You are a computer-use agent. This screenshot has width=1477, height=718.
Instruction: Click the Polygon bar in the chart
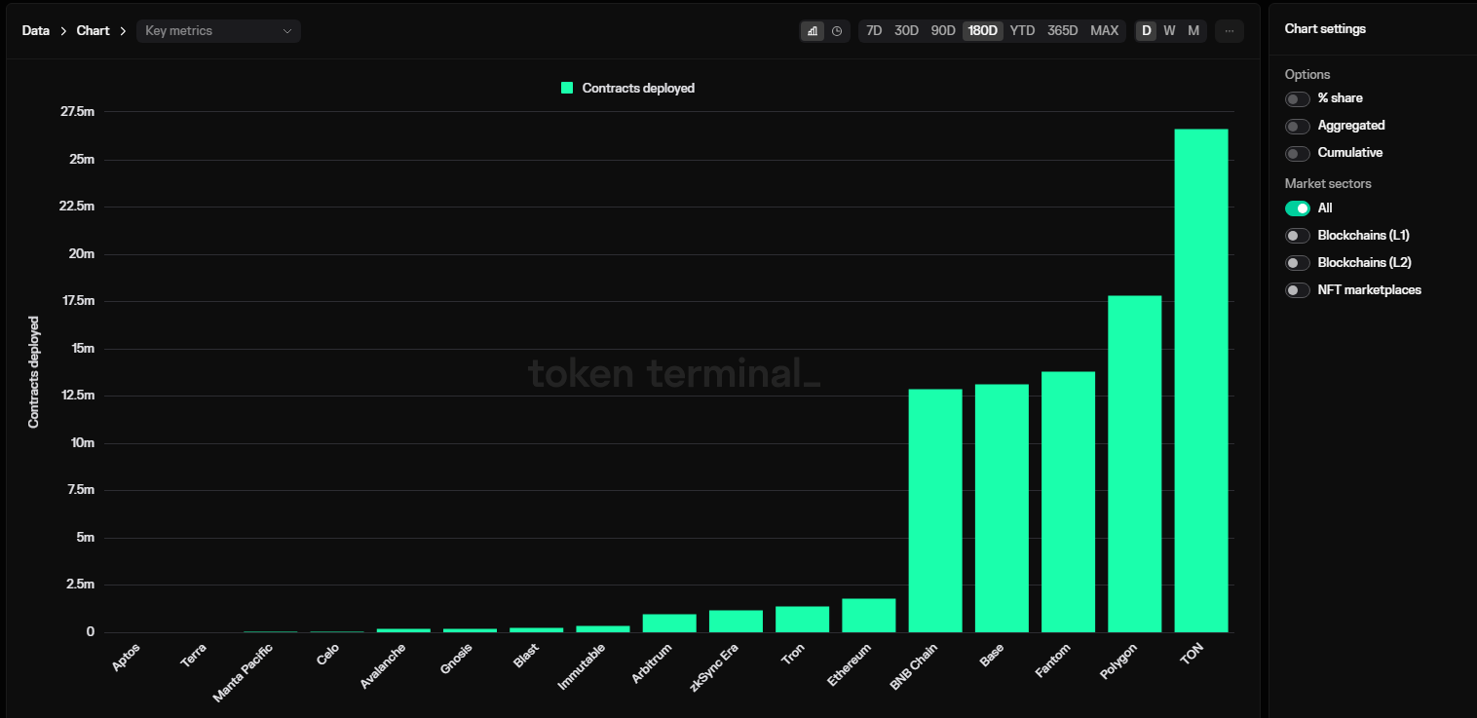click(1135, 464)
